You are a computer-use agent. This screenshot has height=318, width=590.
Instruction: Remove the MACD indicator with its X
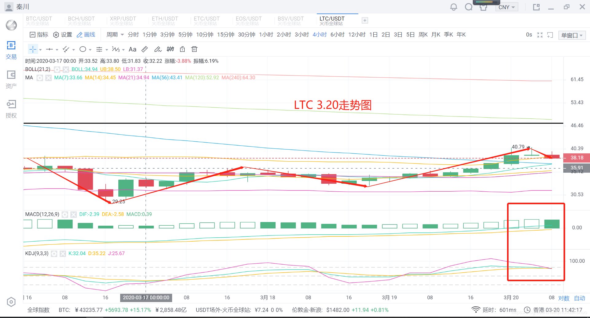point(73,214)
